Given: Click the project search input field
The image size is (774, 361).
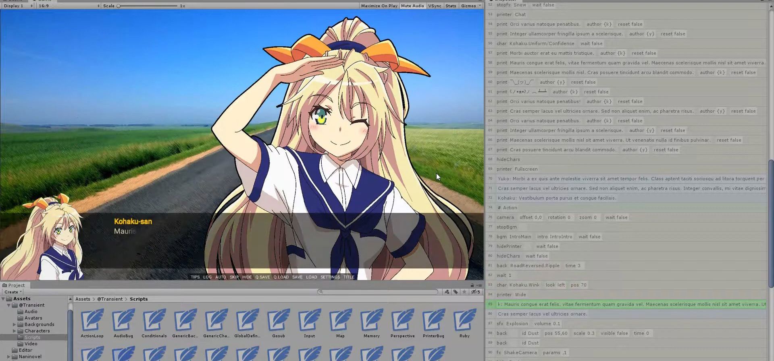Looking at the screenshot, I should 379,292.
